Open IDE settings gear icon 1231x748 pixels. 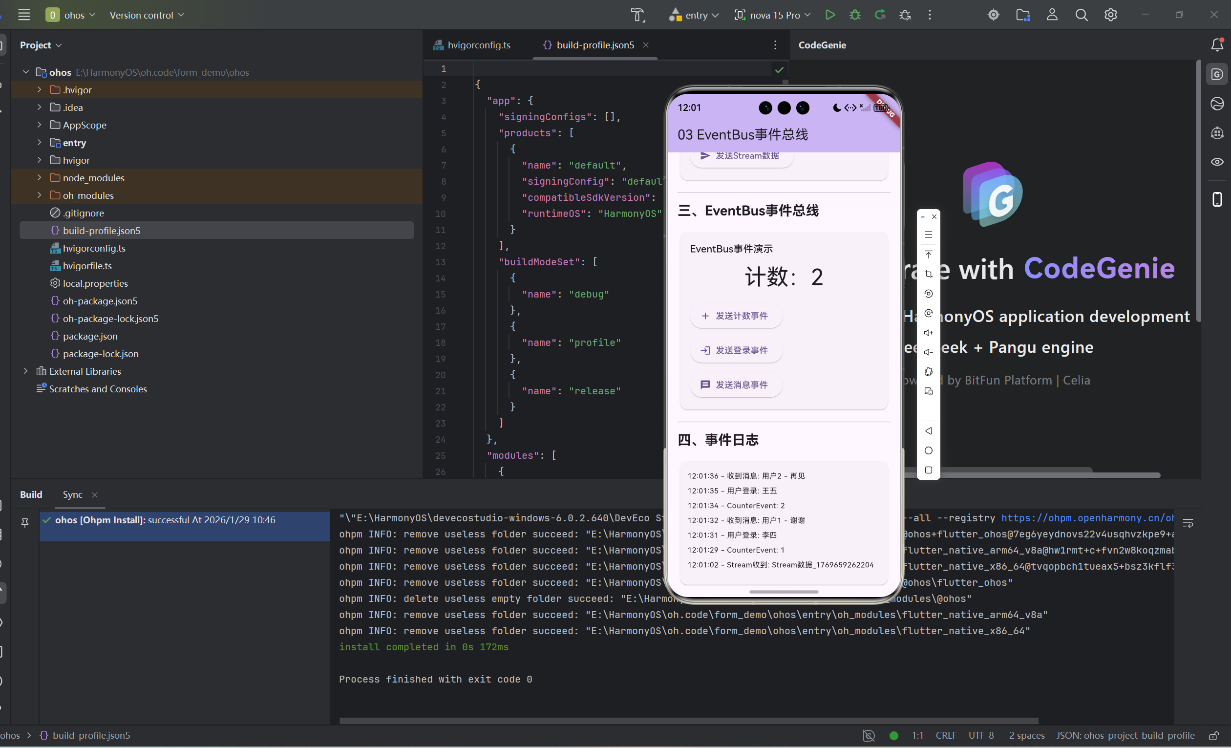coord(1110,15)
